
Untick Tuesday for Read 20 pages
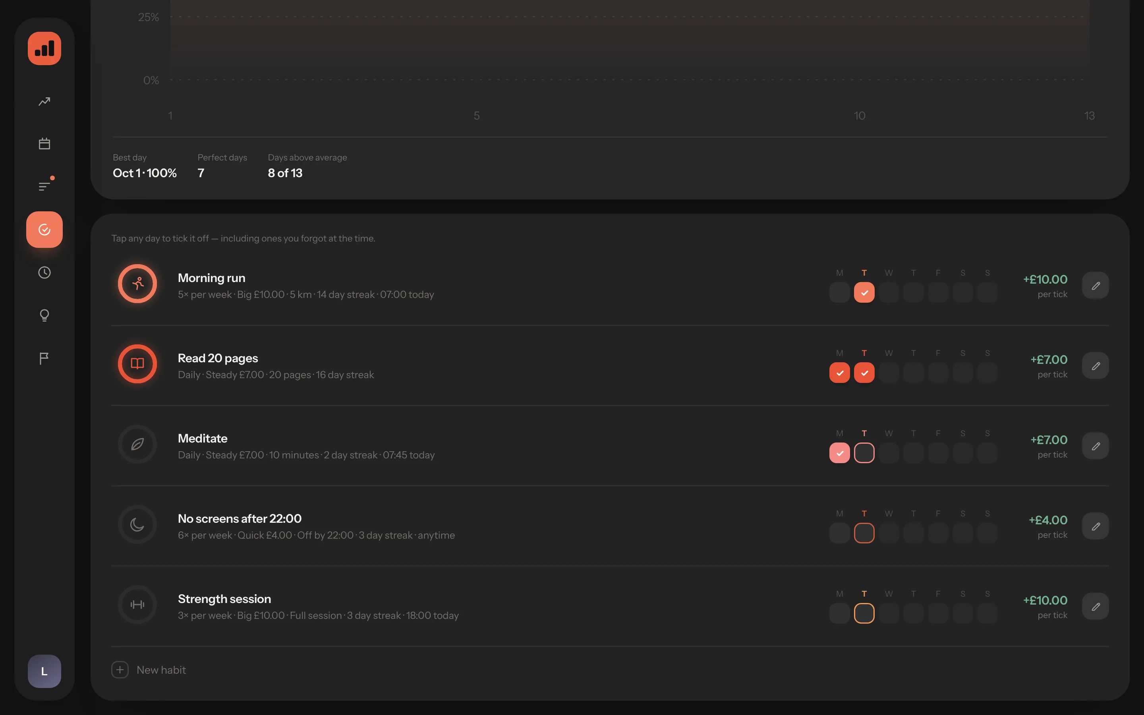pyautogui.click(x=864, y=373)
